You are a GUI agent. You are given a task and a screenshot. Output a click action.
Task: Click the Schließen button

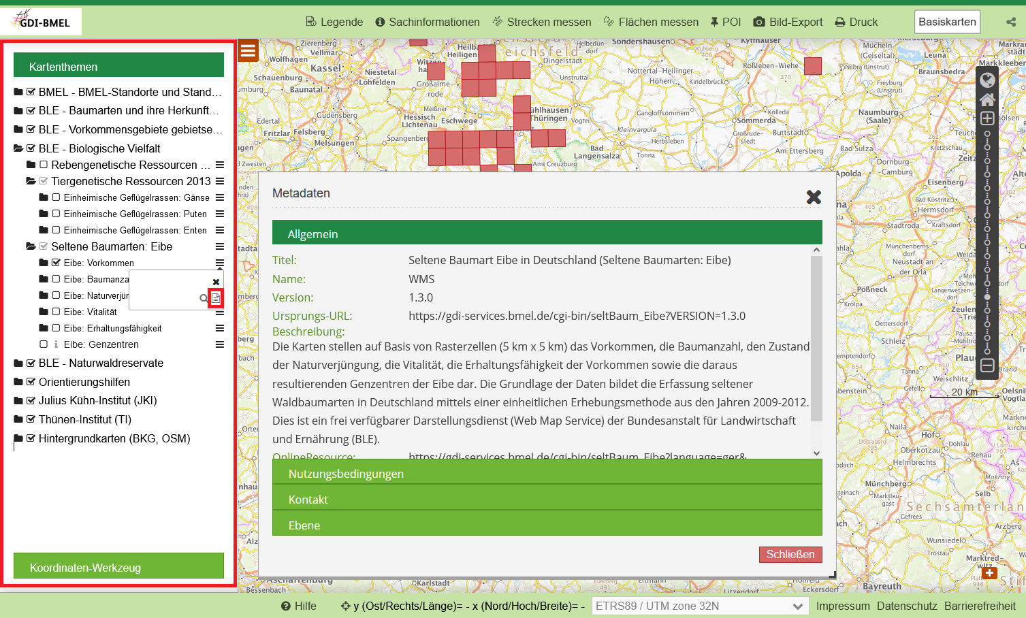790,554
